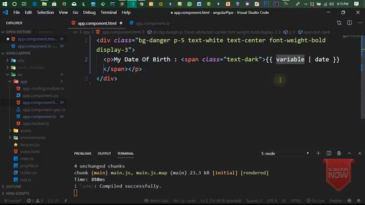Open the File menu
The height and width of the screenshot is (205, 365).
point(17,13)
